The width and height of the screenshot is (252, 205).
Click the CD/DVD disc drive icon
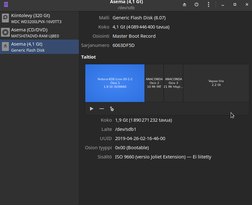[x=5, y=33]
